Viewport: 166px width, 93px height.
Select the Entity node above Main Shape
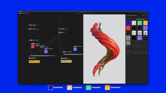tap(32, 58)
